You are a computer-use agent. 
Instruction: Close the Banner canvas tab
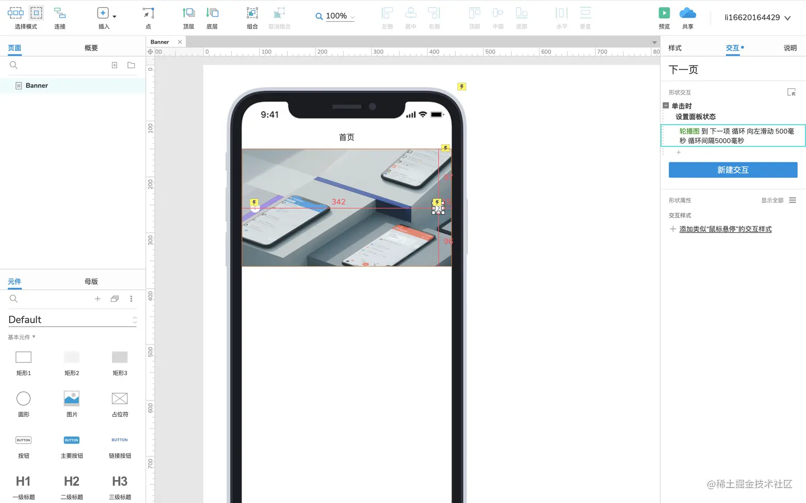click(x=180, y=42)
